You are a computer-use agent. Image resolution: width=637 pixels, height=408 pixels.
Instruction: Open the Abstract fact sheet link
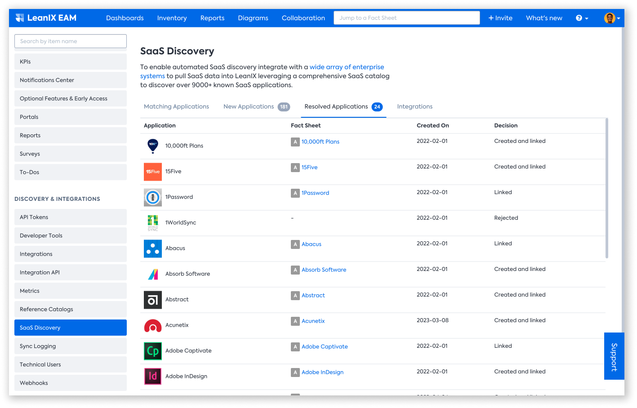tap(313, 295)
